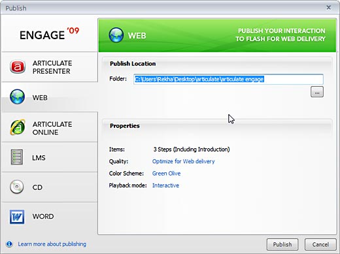340x254 pixels.
Task: Open the Learn more about publishing link
Action: click(x=52, y=244)
